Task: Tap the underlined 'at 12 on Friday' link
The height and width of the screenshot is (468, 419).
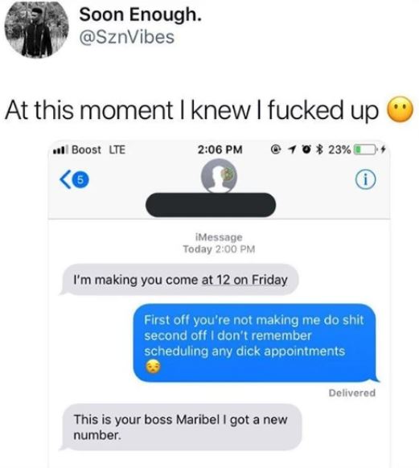Action: point(244,281)
